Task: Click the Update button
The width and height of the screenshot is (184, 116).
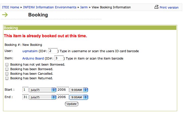Action: coord(72,104)
